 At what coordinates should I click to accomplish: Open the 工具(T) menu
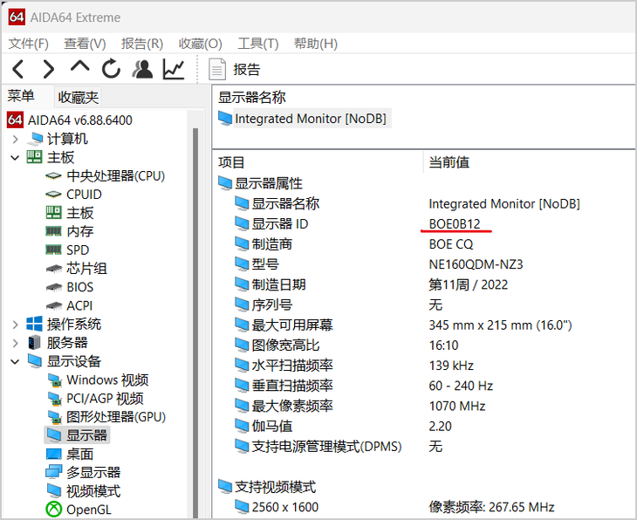[258, 44]
